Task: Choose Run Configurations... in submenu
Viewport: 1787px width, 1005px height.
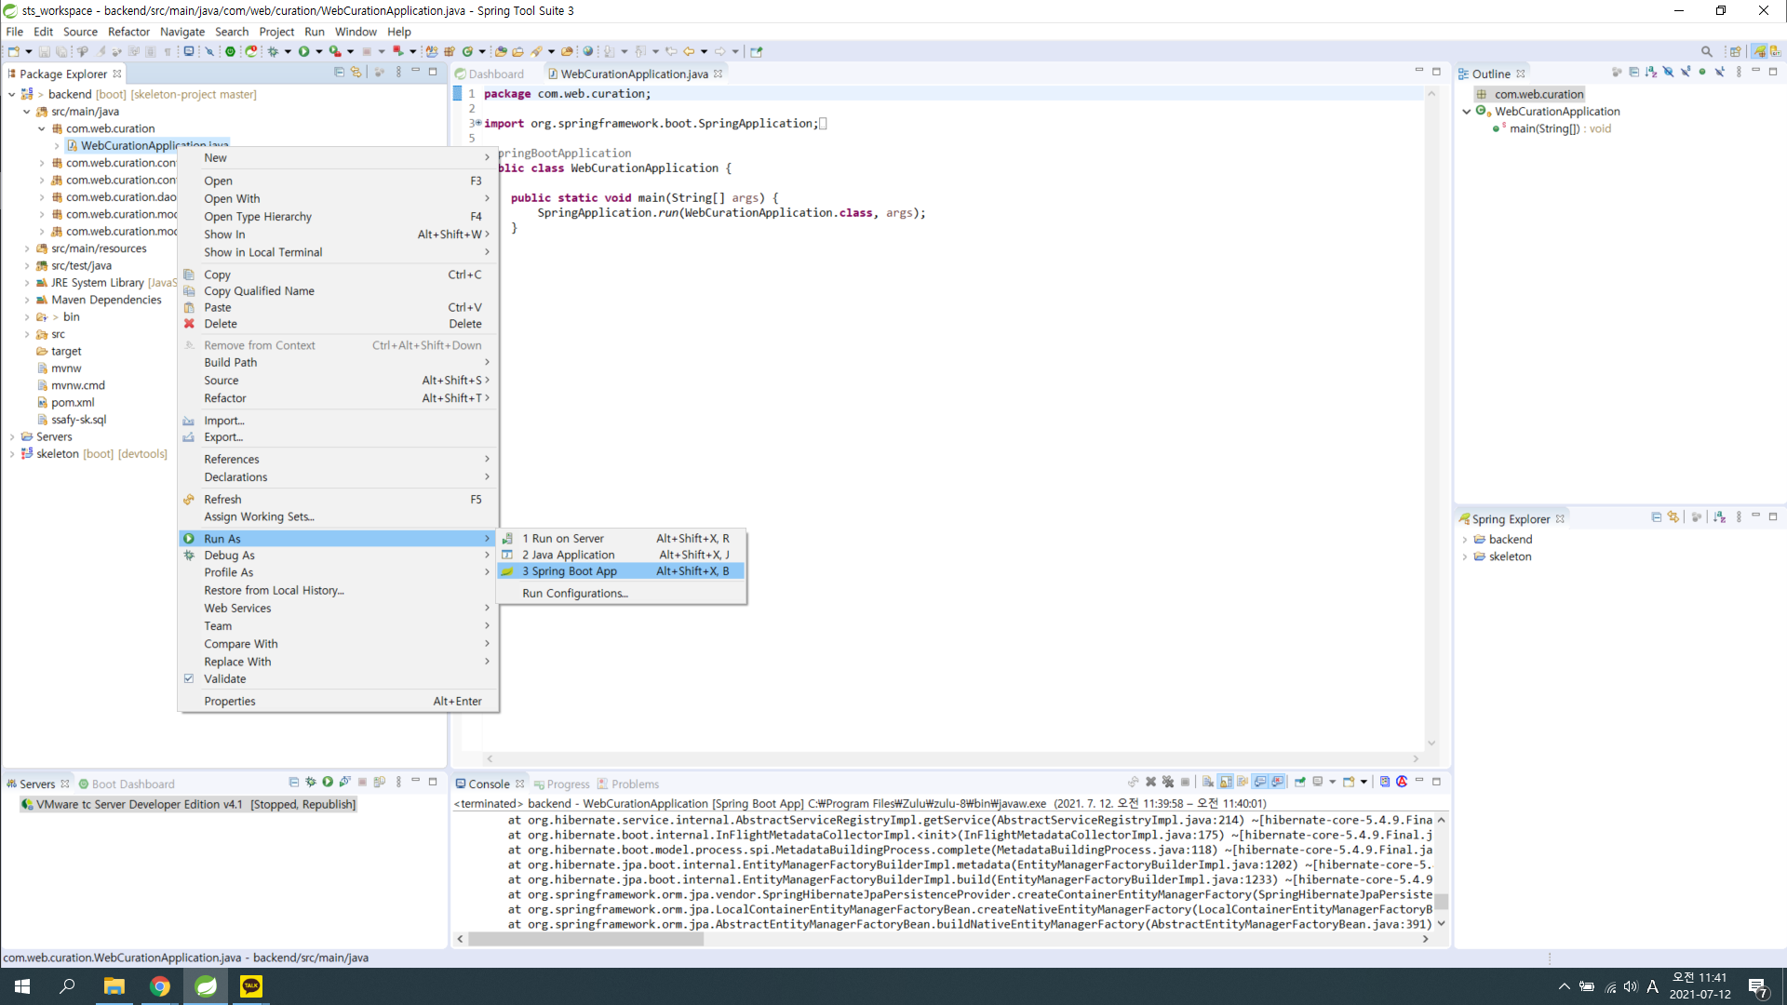Action: pos(574,594)
